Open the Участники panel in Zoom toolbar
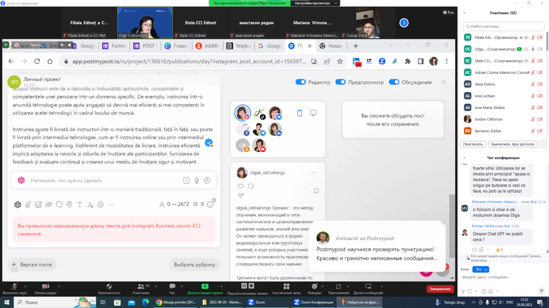This screenshot has width=549, height=308. (141, 288)
